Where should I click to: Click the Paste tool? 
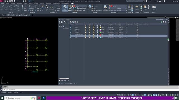[x=145, y=7]
